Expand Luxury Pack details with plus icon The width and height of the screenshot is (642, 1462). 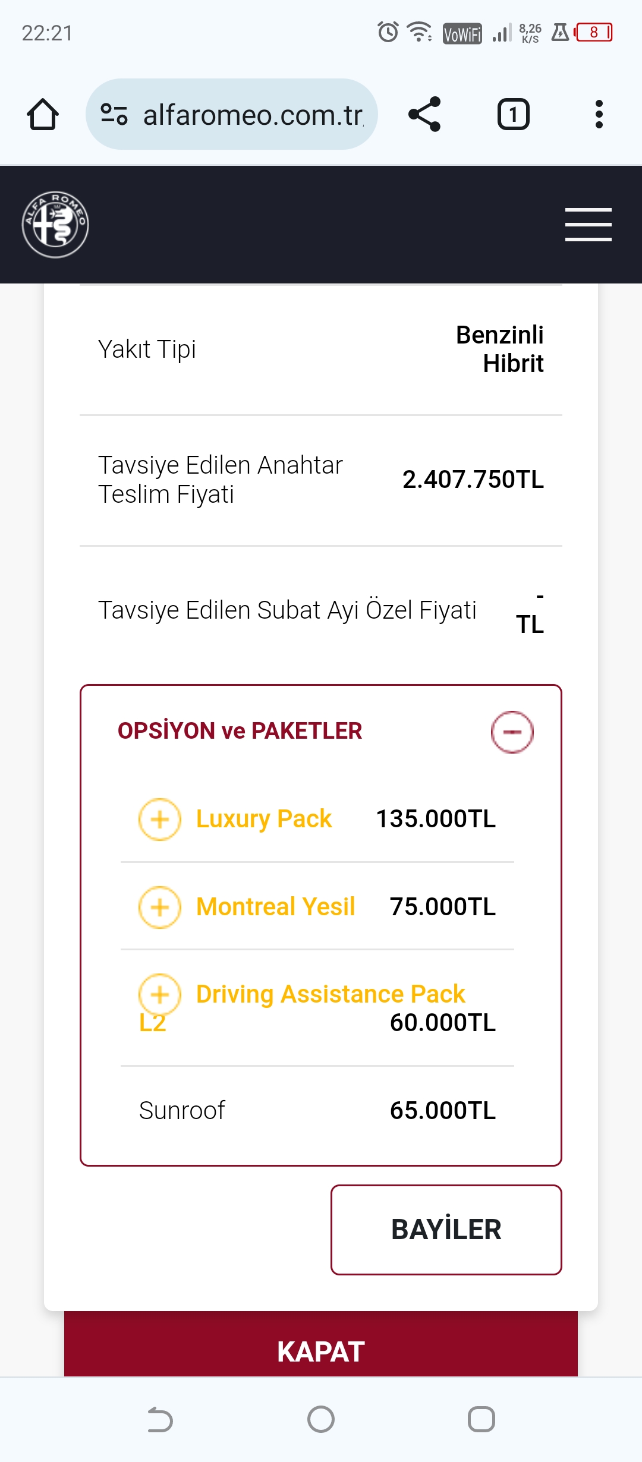pyautogui.click(x=159, y=820)
